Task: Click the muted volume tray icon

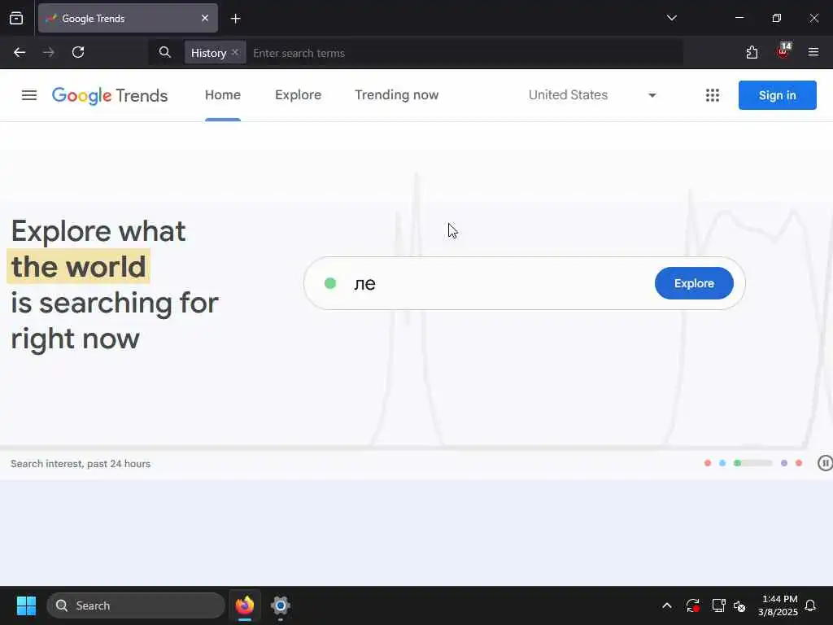Action: [x=739, y=605]
